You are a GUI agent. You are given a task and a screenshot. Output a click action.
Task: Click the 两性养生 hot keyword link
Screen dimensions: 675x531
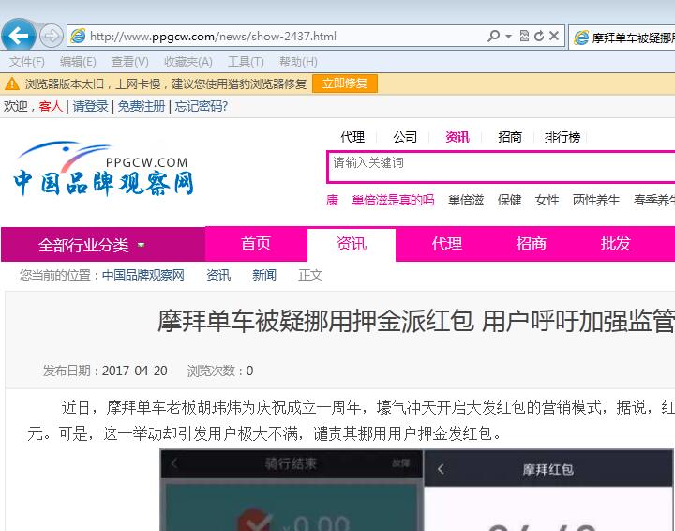(596, 200)
